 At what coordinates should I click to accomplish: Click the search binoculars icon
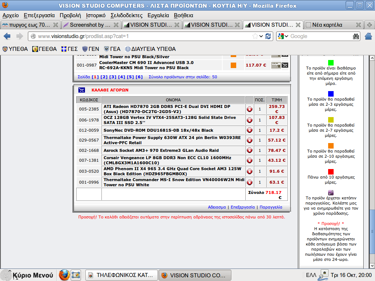(356, 36)
